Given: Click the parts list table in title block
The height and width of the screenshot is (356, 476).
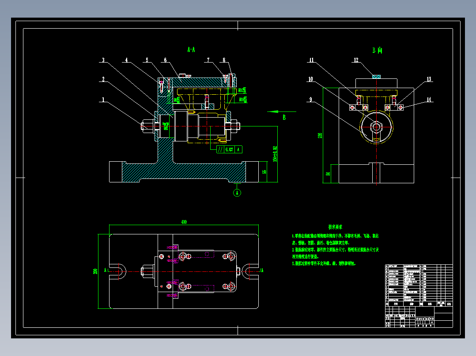Looking at the screenshot, I should [419, 285].
